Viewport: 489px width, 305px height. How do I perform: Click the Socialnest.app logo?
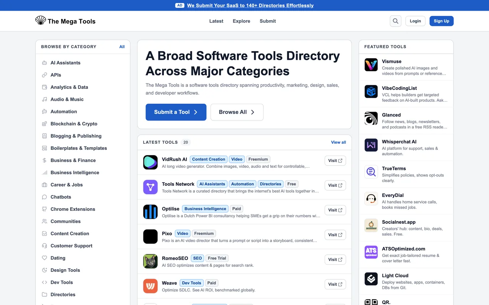click(371, 226)
